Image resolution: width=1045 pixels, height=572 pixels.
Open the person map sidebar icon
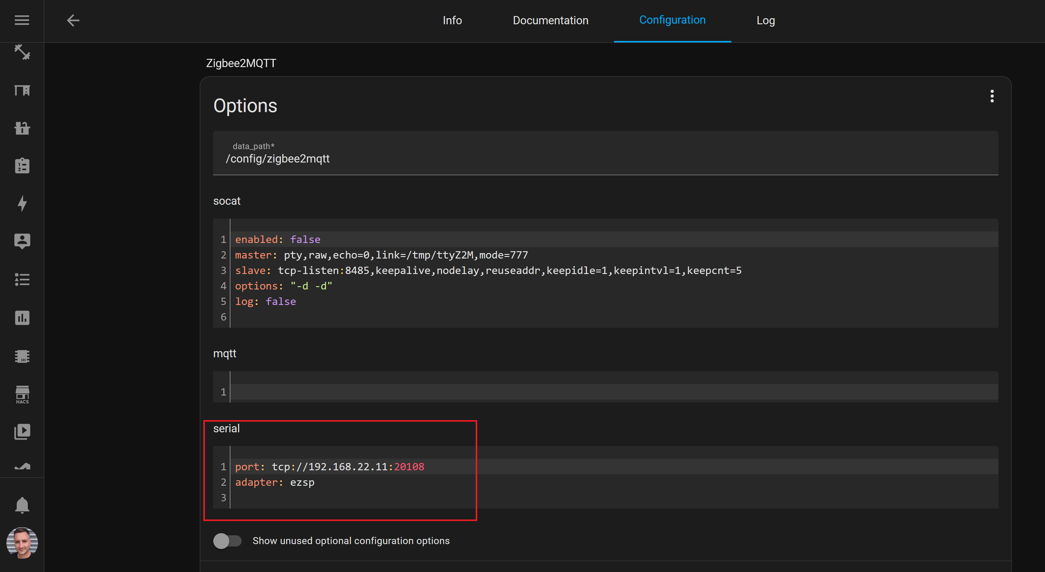point(22,241)
